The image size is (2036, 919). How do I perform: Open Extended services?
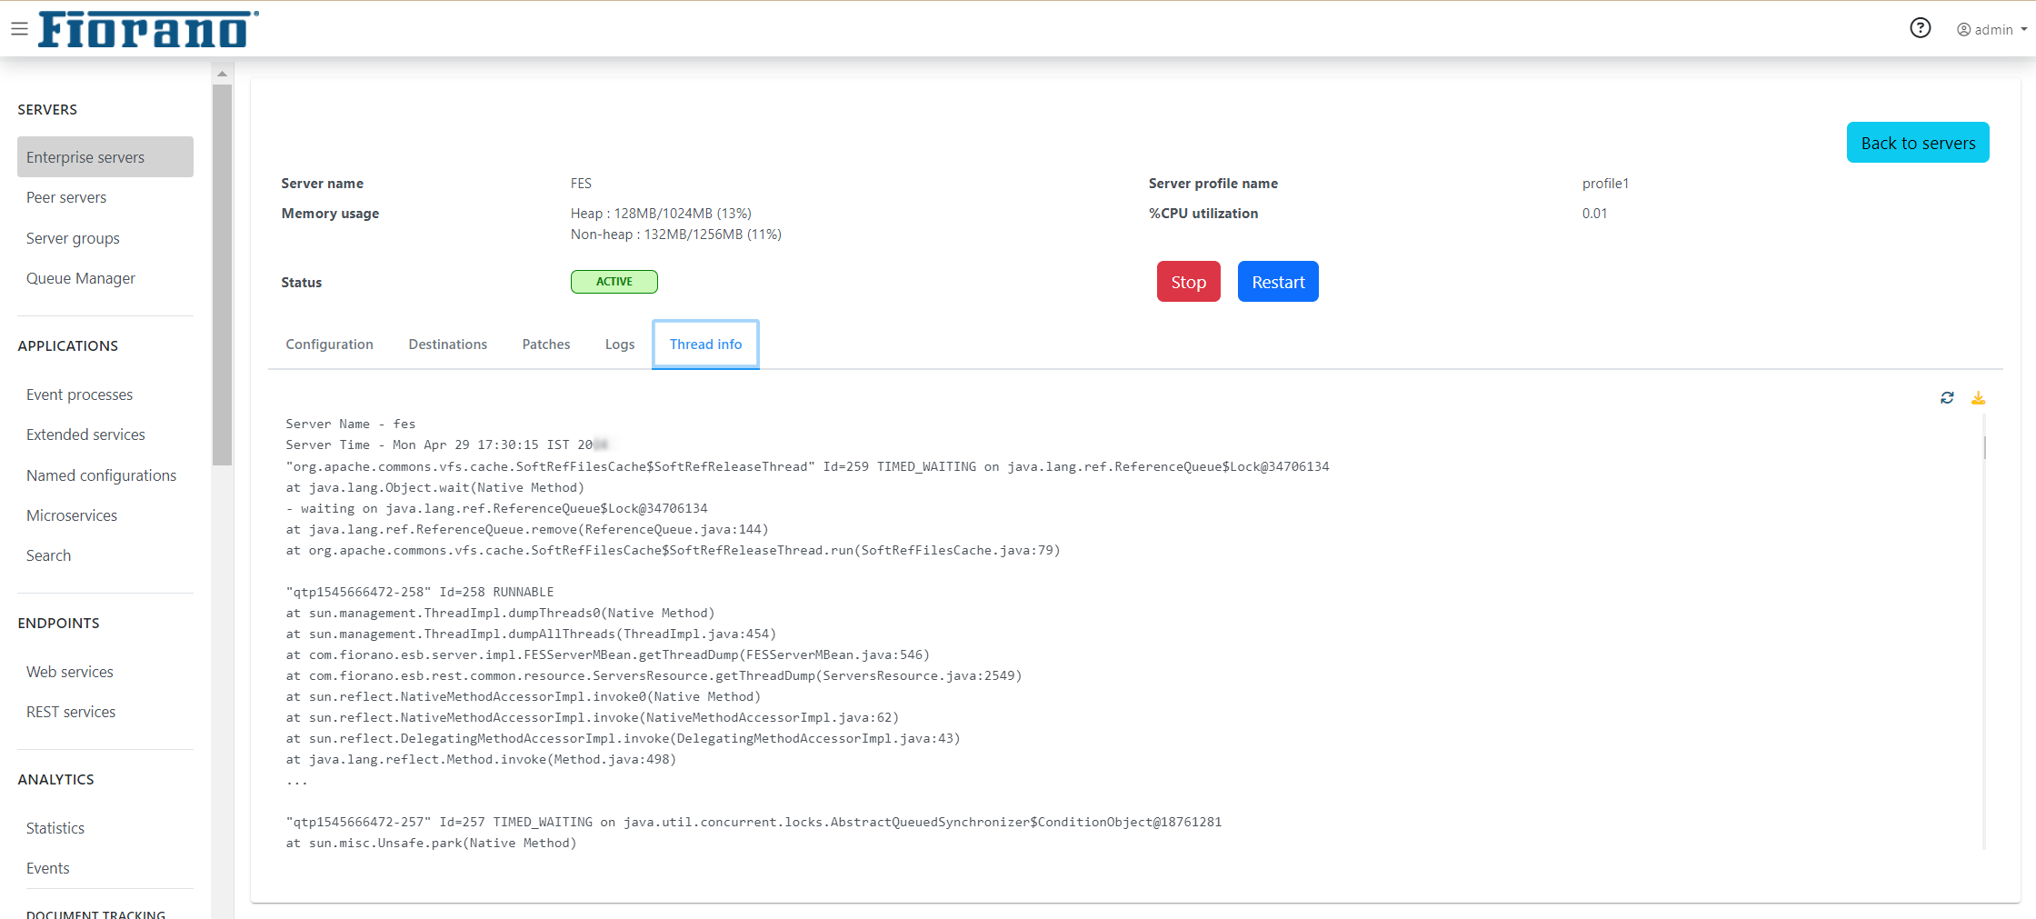tap(85, 435)
